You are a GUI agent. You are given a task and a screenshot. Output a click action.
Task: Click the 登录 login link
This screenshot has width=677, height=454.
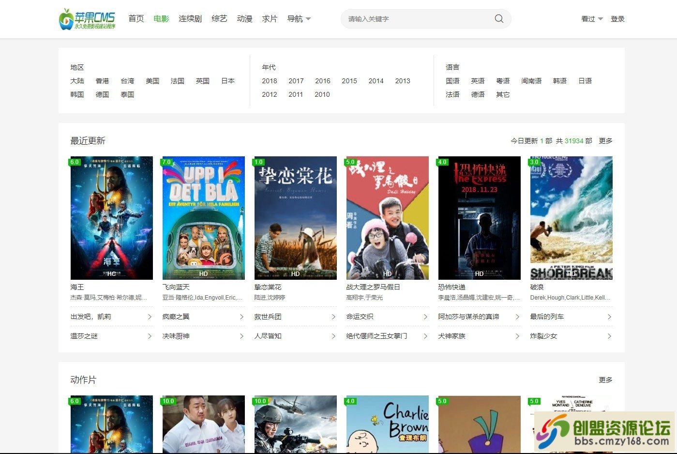[x=617, y=19]
